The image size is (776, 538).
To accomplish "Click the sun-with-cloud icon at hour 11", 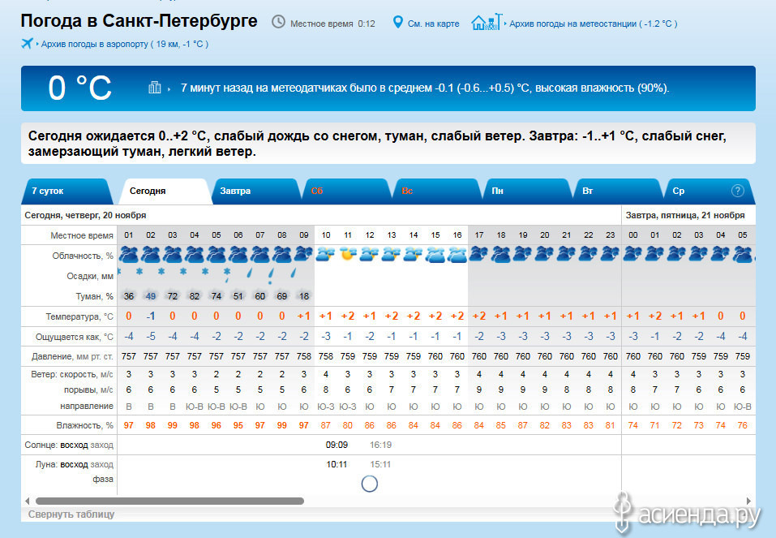I will pos(348,254).
